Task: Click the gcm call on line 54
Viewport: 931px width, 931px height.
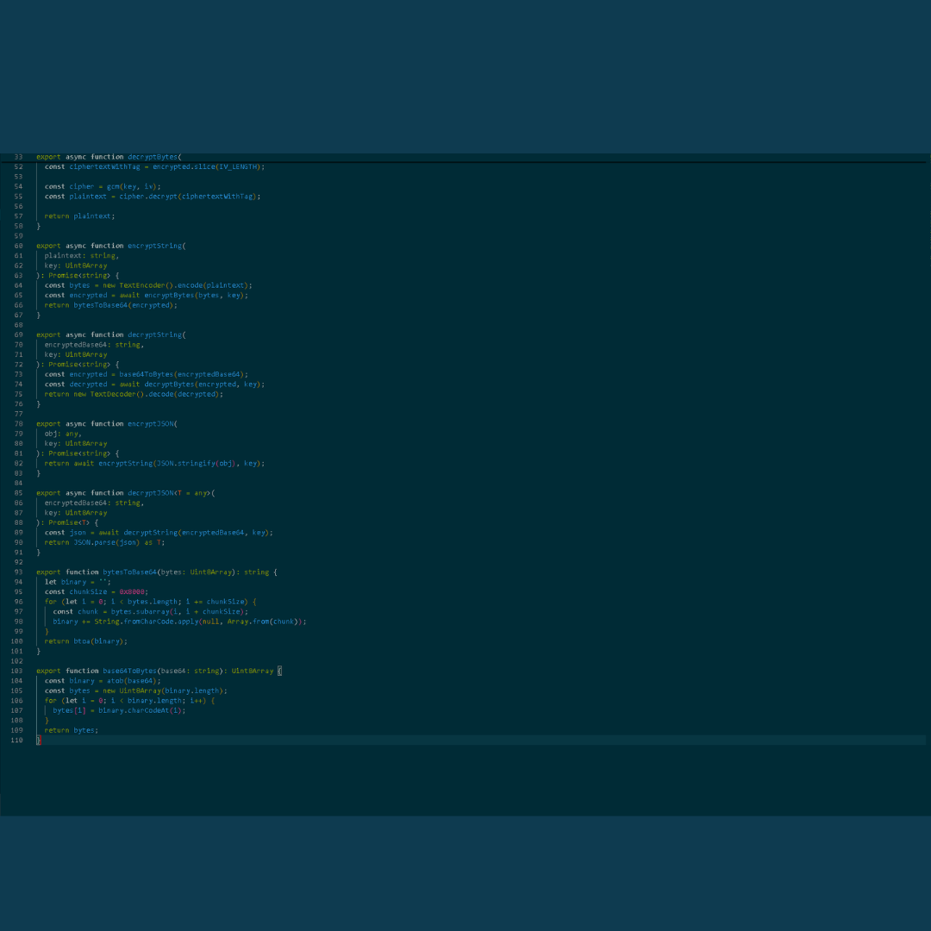Action: (x=113, y=186)
